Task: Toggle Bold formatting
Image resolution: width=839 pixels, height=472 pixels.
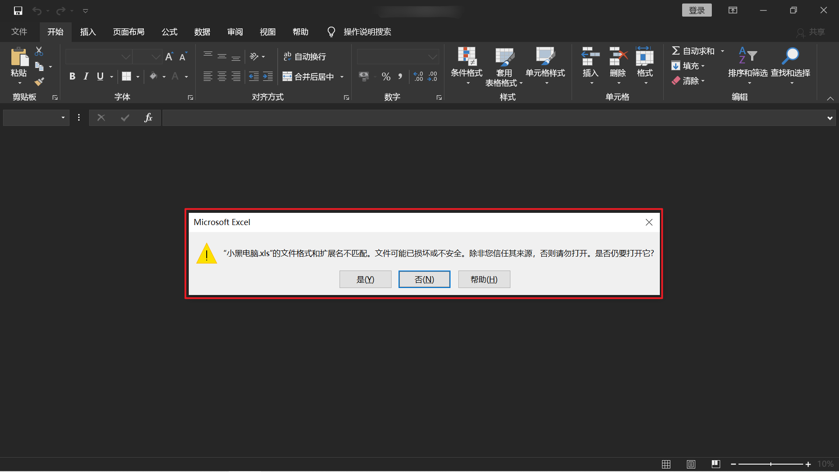Action: pyautogui.click(x=73, y=76)
